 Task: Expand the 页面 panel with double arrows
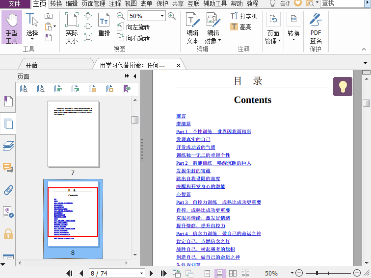pos(127,76)
